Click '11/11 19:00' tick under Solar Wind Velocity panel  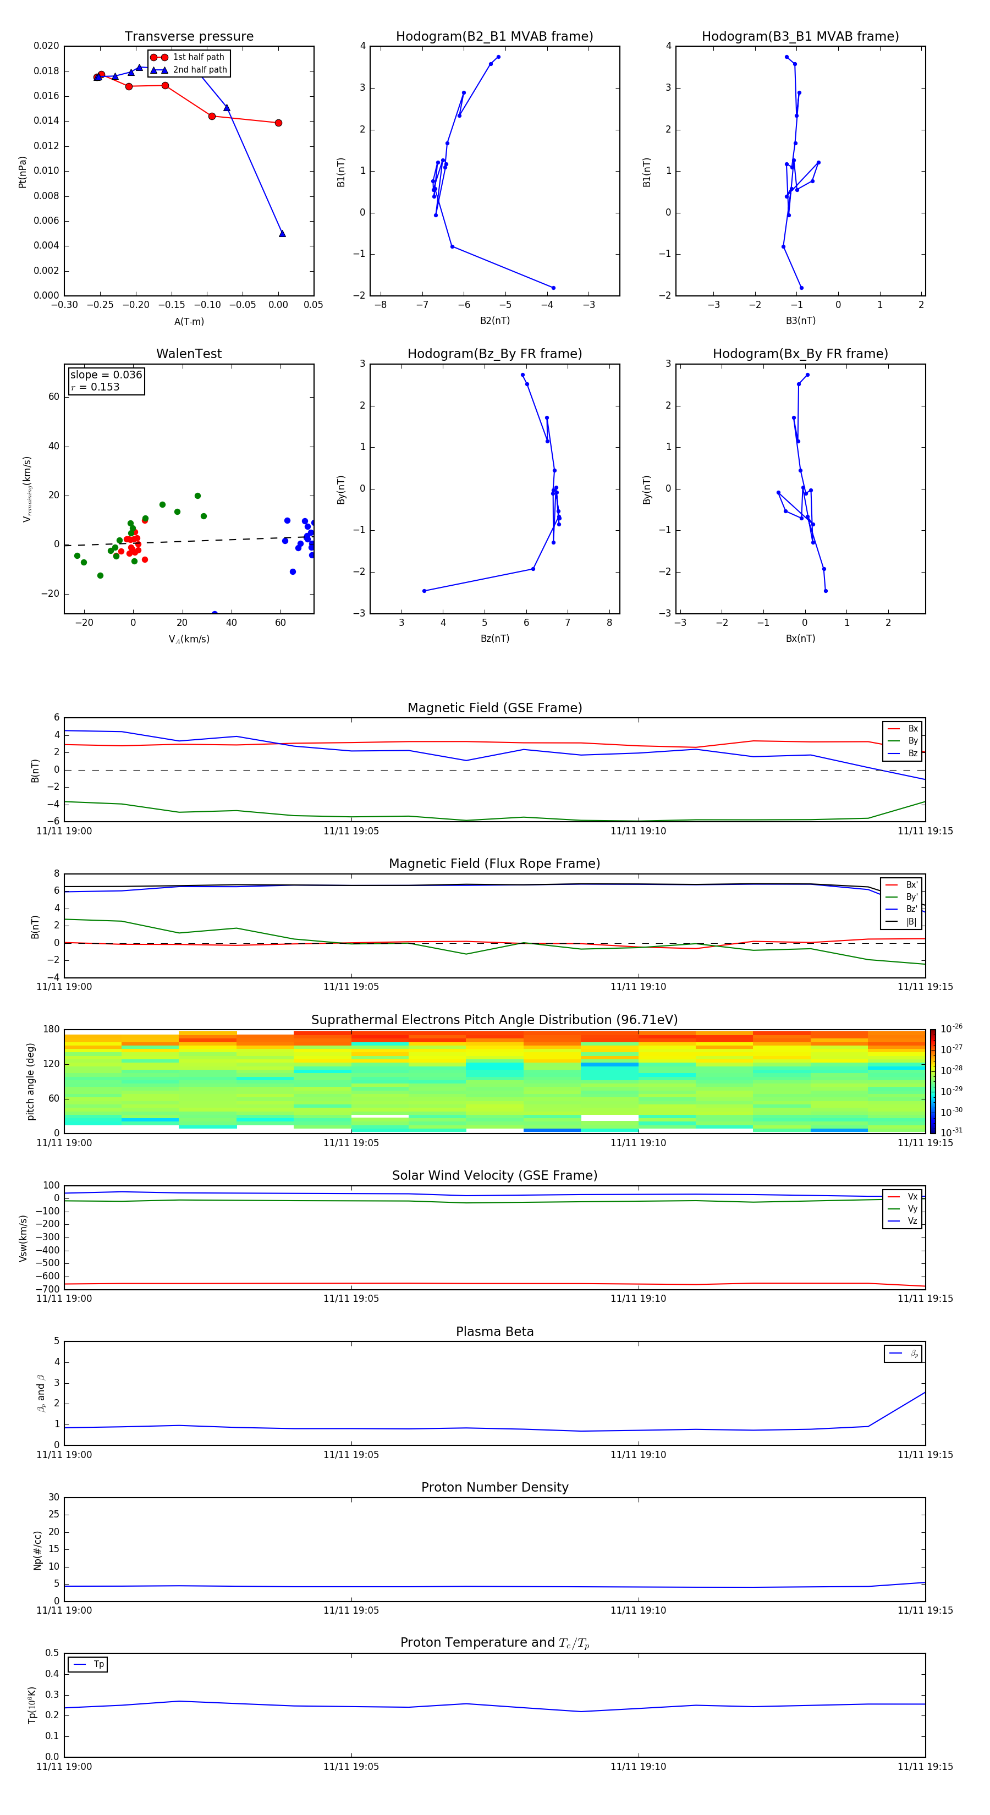[x=64, y=1299]
